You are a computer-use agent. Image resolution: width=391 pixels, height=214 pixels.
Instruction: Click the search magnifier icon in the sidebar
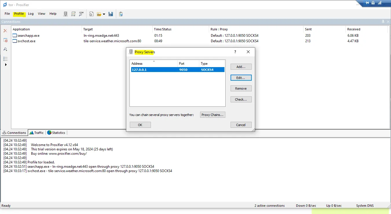point(5,49)
